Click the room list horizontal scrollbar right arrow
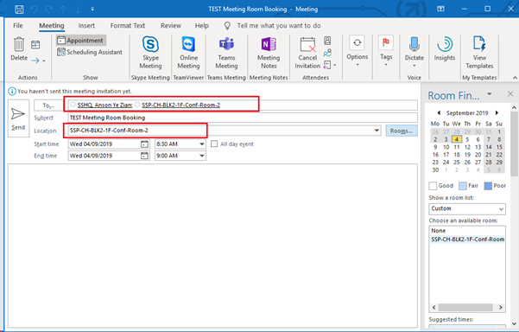 pos(501,308)
